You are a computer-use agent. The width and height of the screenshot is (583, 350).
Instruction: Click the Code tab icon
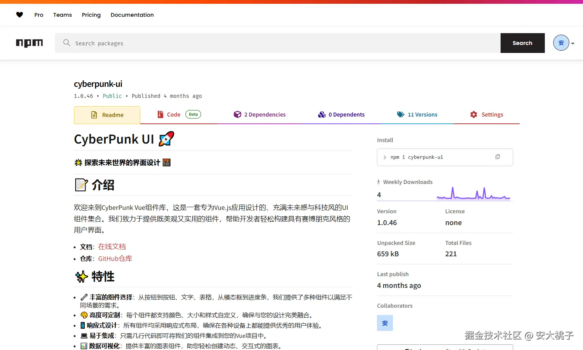pyautogui.click(x=160, y=114)
